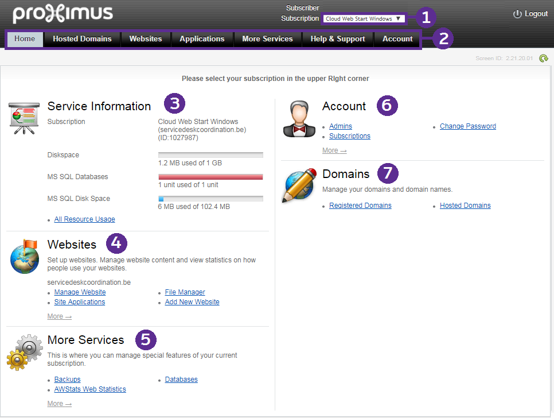Go to the More Services tab
Screen dimensions: 554x418
(x=267, y=39)
